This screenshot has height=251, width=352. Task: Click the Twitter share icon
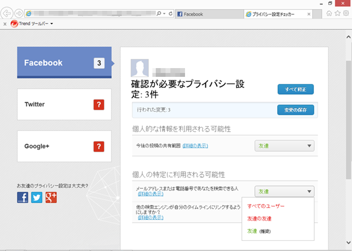[x=37, y=197]
